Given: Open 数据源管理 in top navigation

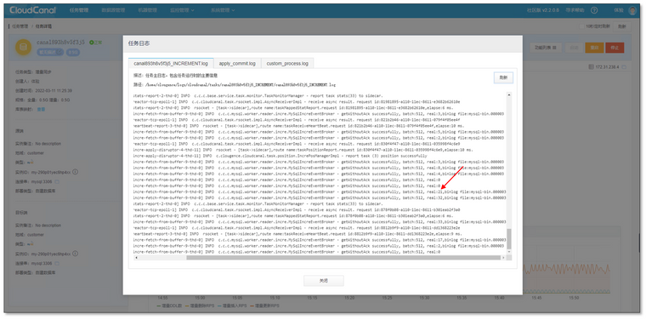Looking at the screenshot, I should tap(113, 10).
